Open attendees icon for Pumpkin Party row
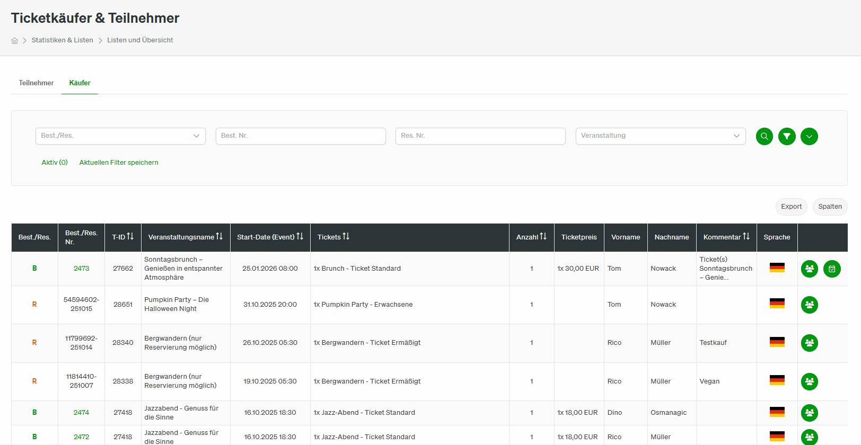 pyautogui.click(x=810, y=305)
